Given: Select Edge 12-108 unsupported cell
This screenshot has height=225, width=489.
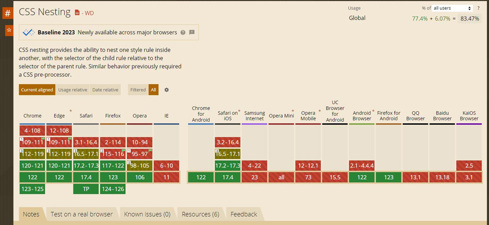Looking at the screenshot, I should 59,131.
